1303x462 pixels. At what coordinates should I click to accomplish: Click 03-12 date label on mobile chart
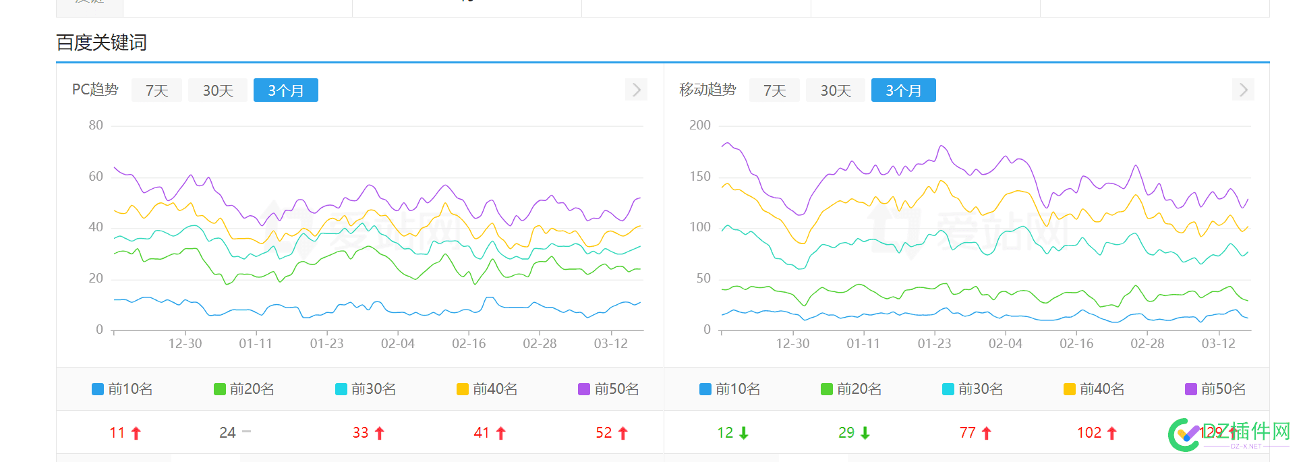(1218, 344)
